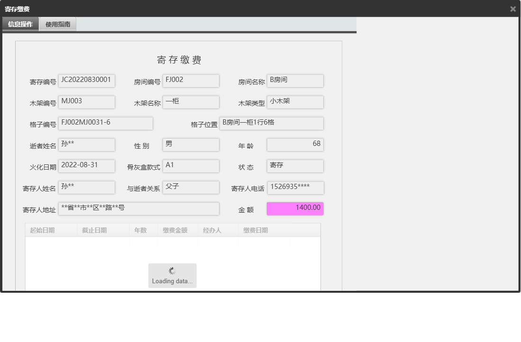Click the 房间编号 field showing FJ002

coord(191,81)
